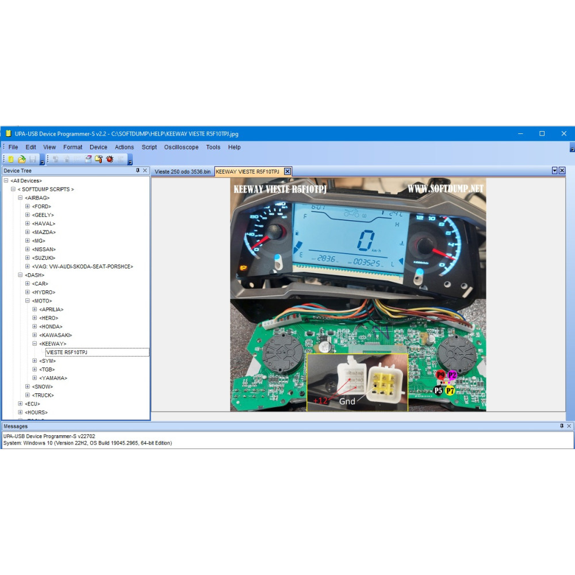The width and height of the screenshot is (575, 575).
Task: Select the <TGB> tree item label
Action: point(47,369)
